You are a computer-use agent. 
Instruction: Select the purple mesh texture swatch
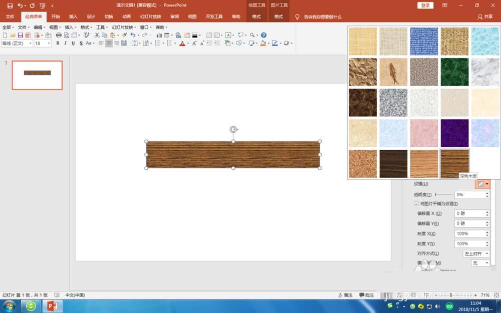454,133
